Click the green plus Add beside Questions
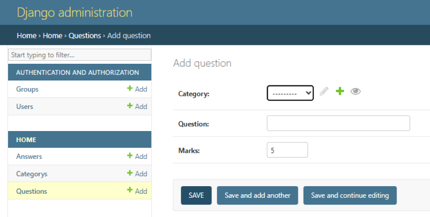Viewport: 430px width, 217px height. point(137,191)
